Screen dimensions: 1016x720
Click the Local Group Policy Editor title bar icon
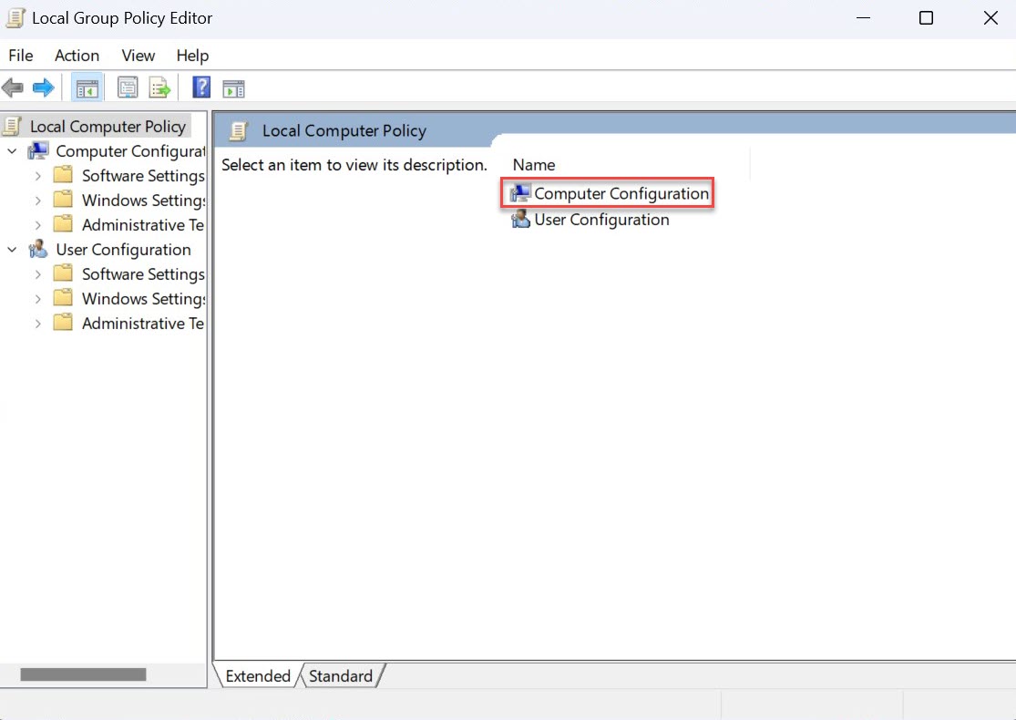pos(15,18)
